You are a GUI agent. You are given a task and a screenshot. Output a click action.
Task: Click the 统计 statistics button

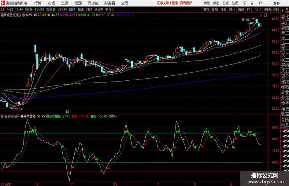[x=232, y=9]
